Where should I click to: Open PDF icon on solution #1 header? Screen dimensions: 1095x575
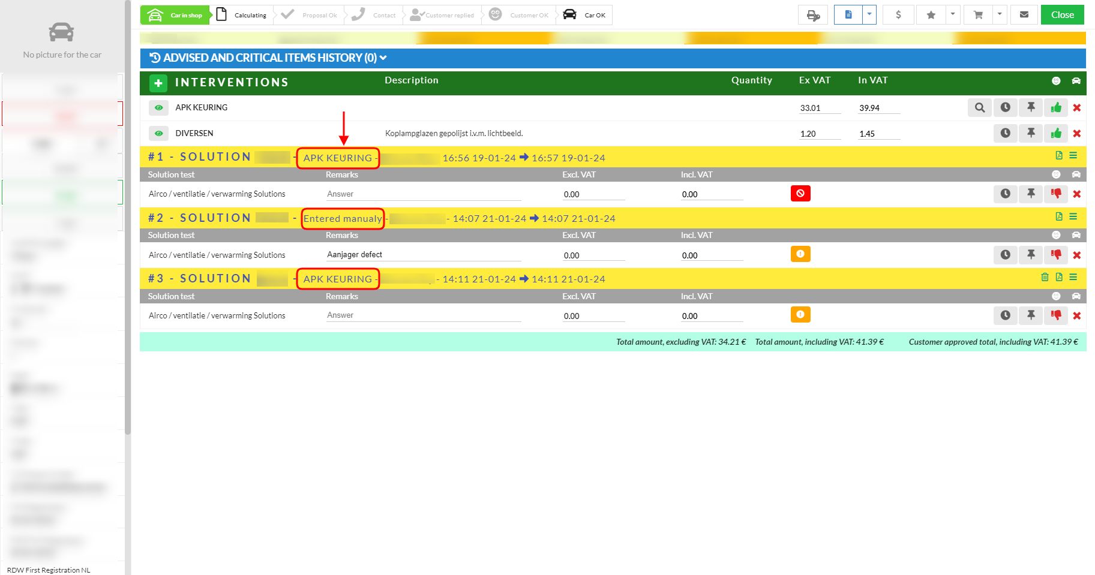coord(1059,156)
